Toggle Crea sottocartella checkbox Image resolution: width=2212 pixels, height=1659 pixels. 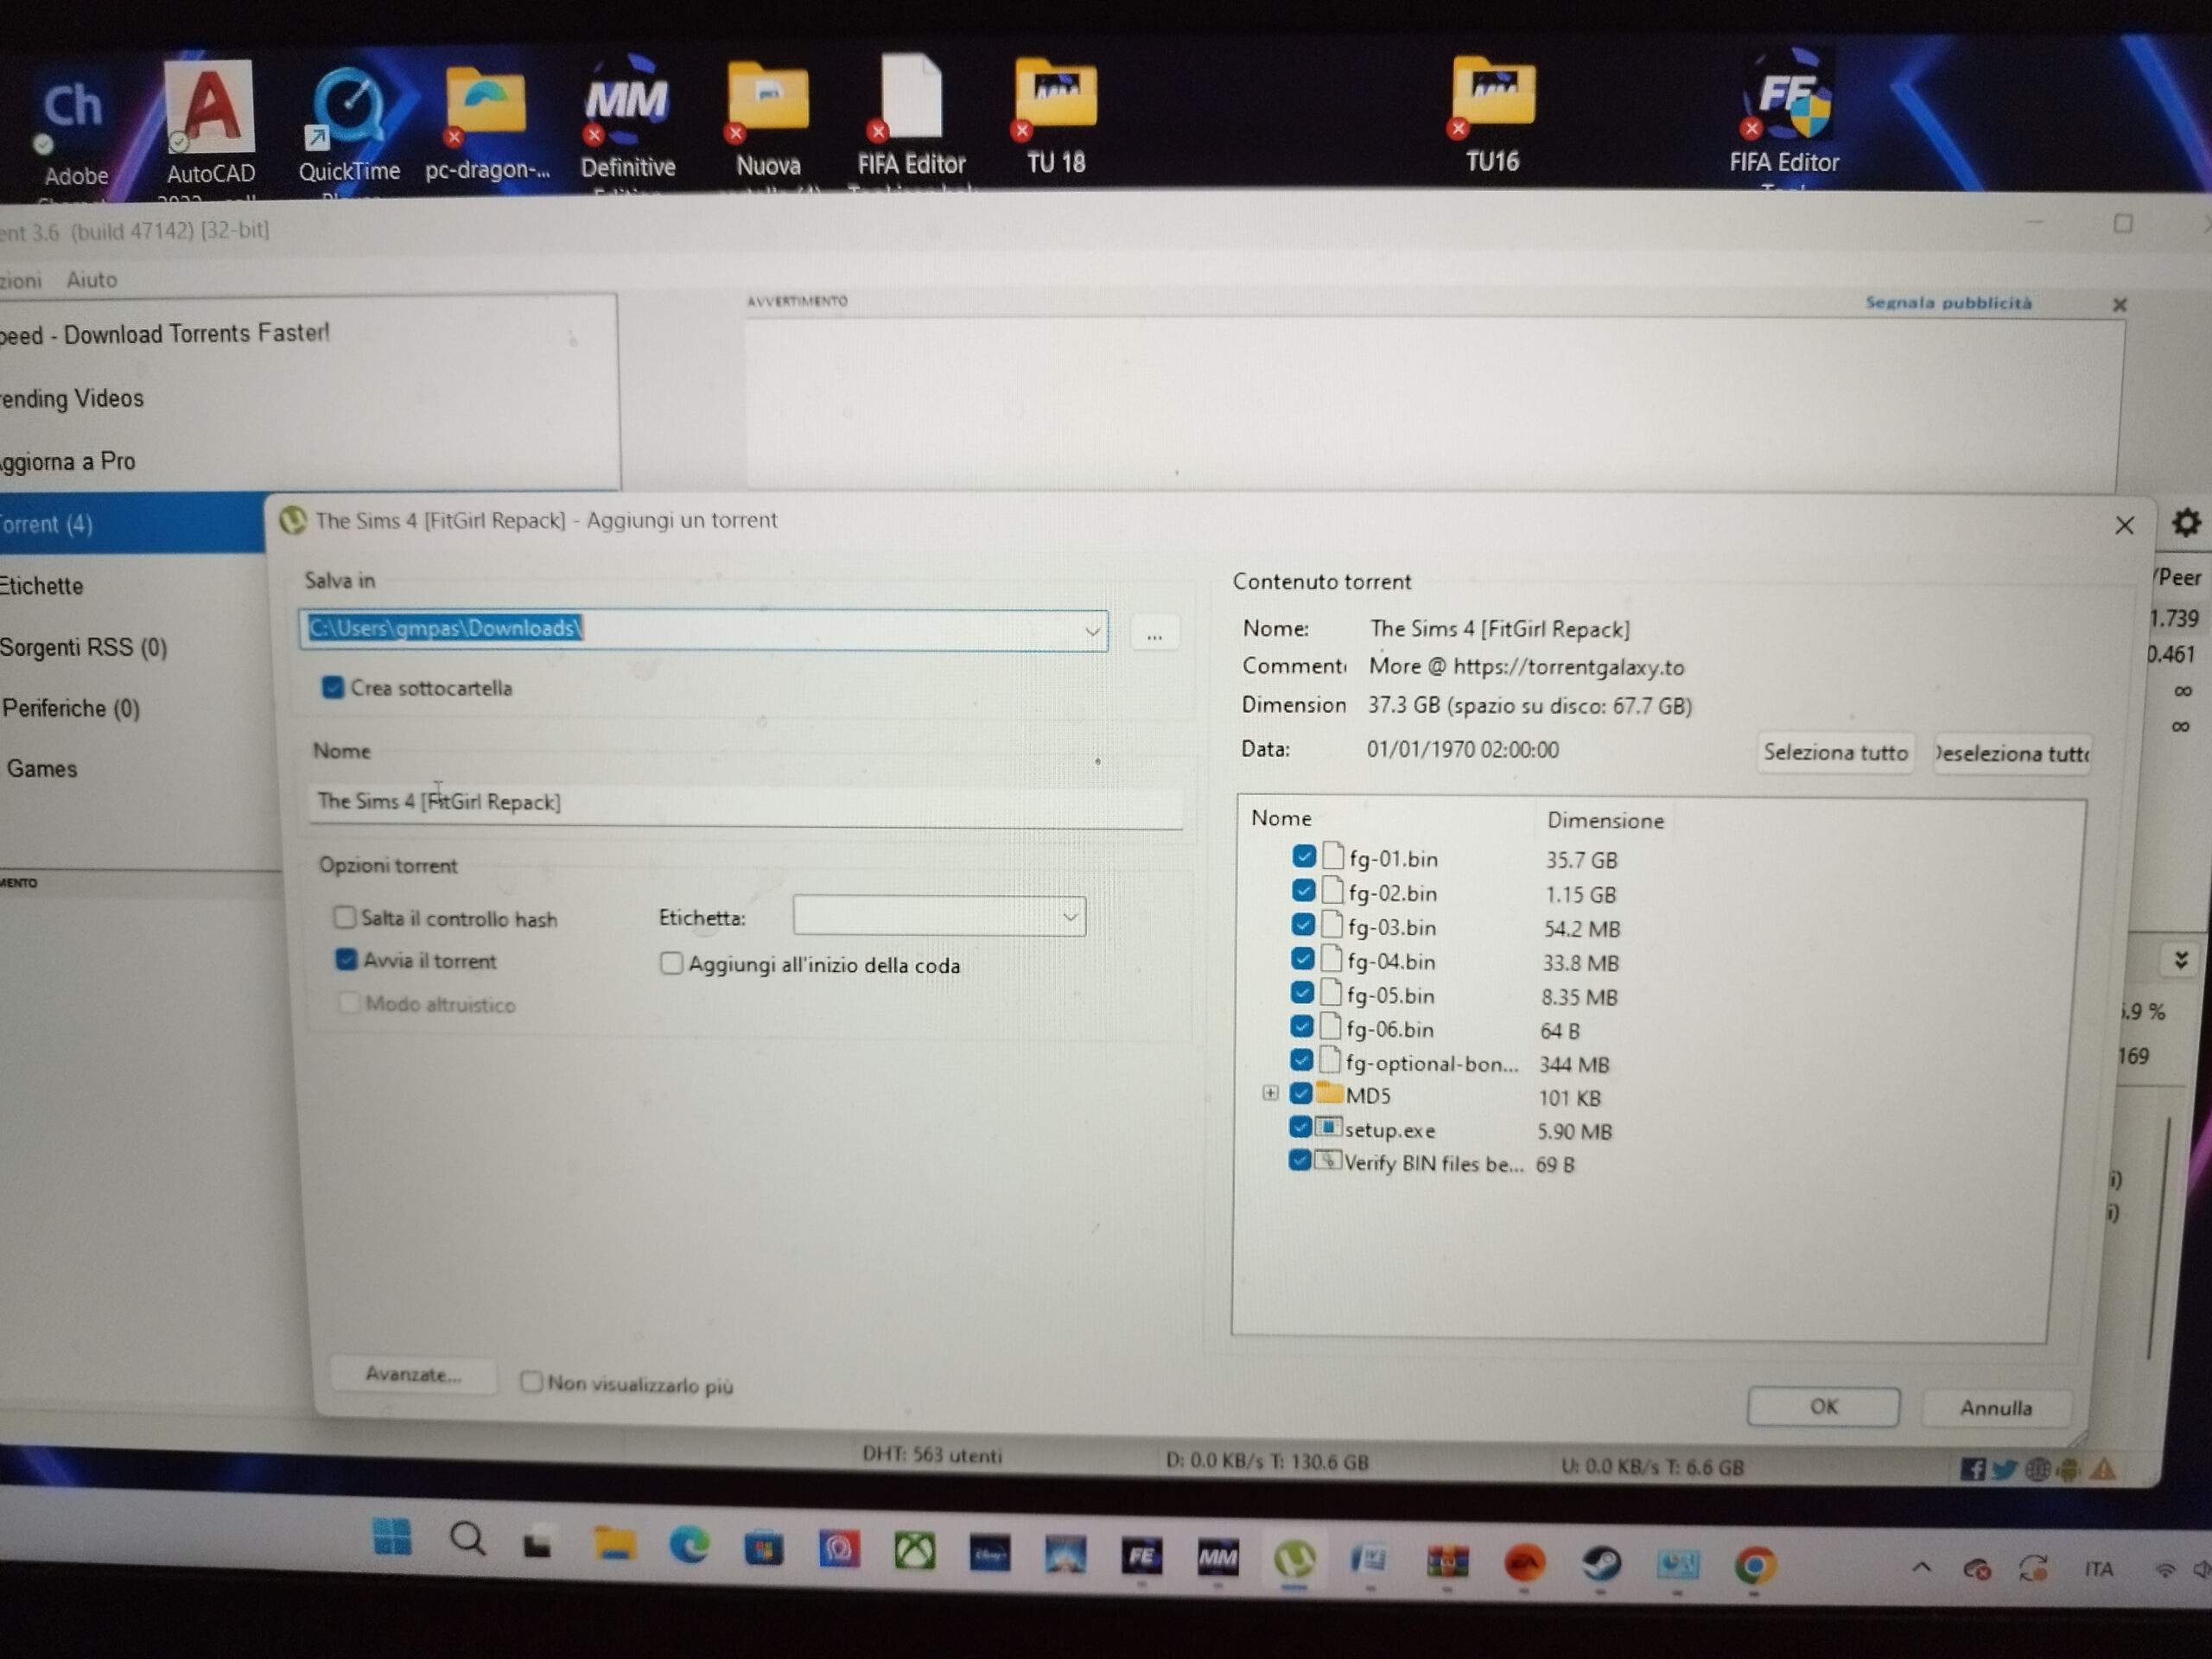[332, 687]
